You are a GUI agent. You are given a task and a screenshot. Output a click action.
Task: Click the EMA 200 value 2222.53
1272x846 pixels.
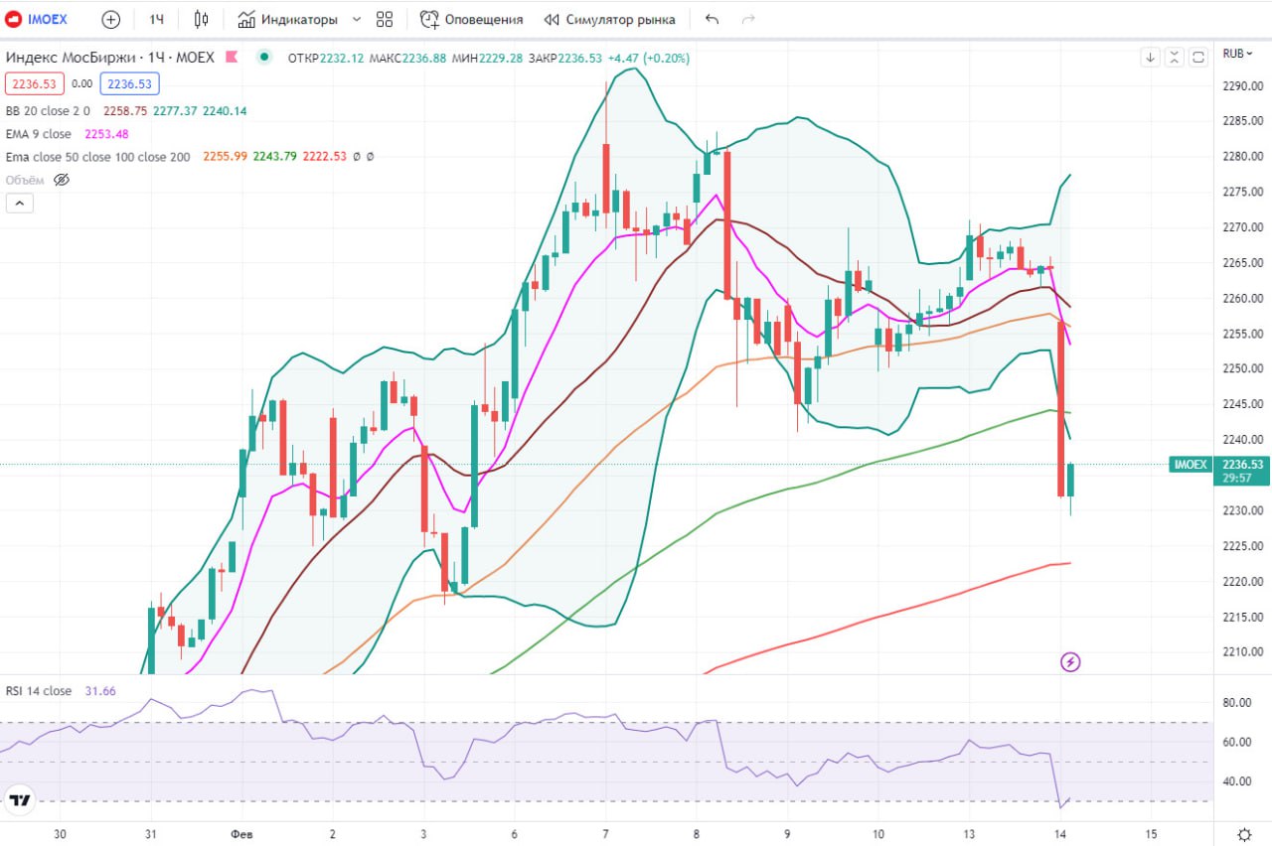[x=325, y=157]
